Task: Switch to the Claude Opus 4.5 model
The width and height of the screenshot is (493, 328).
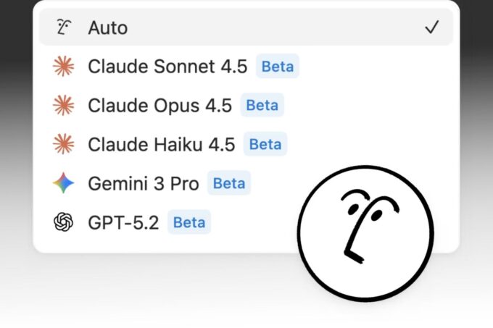Action: click(159, 106)
